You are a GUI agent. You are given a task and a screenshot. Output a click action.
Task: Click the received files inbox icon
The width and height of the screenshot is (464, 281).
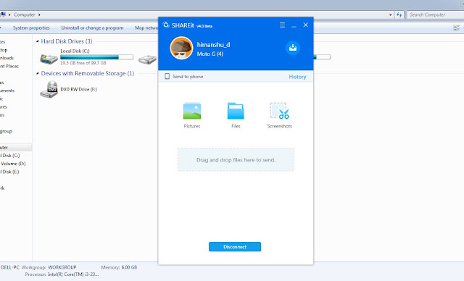tap(293, 48)
